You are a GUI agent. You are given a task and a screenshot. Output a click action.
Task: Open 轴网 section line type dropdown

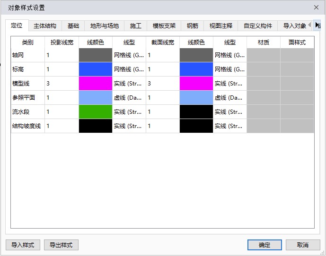click(230, 55)
